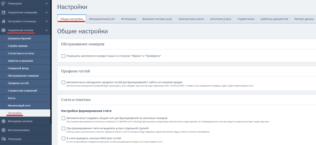Click the Профили гостей section heading
This screenshot has height=145, width=316.
[x=75, y=71]
